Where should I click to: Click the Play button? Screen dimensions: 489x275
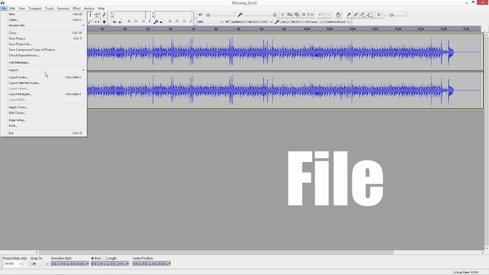click(379, 15)
